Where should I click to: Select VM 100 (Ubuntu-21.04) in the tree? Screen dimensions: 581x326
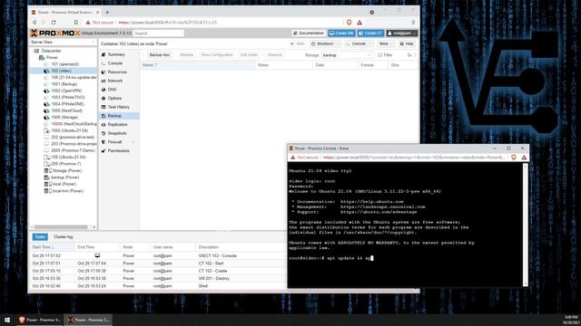tap(68, 157)
